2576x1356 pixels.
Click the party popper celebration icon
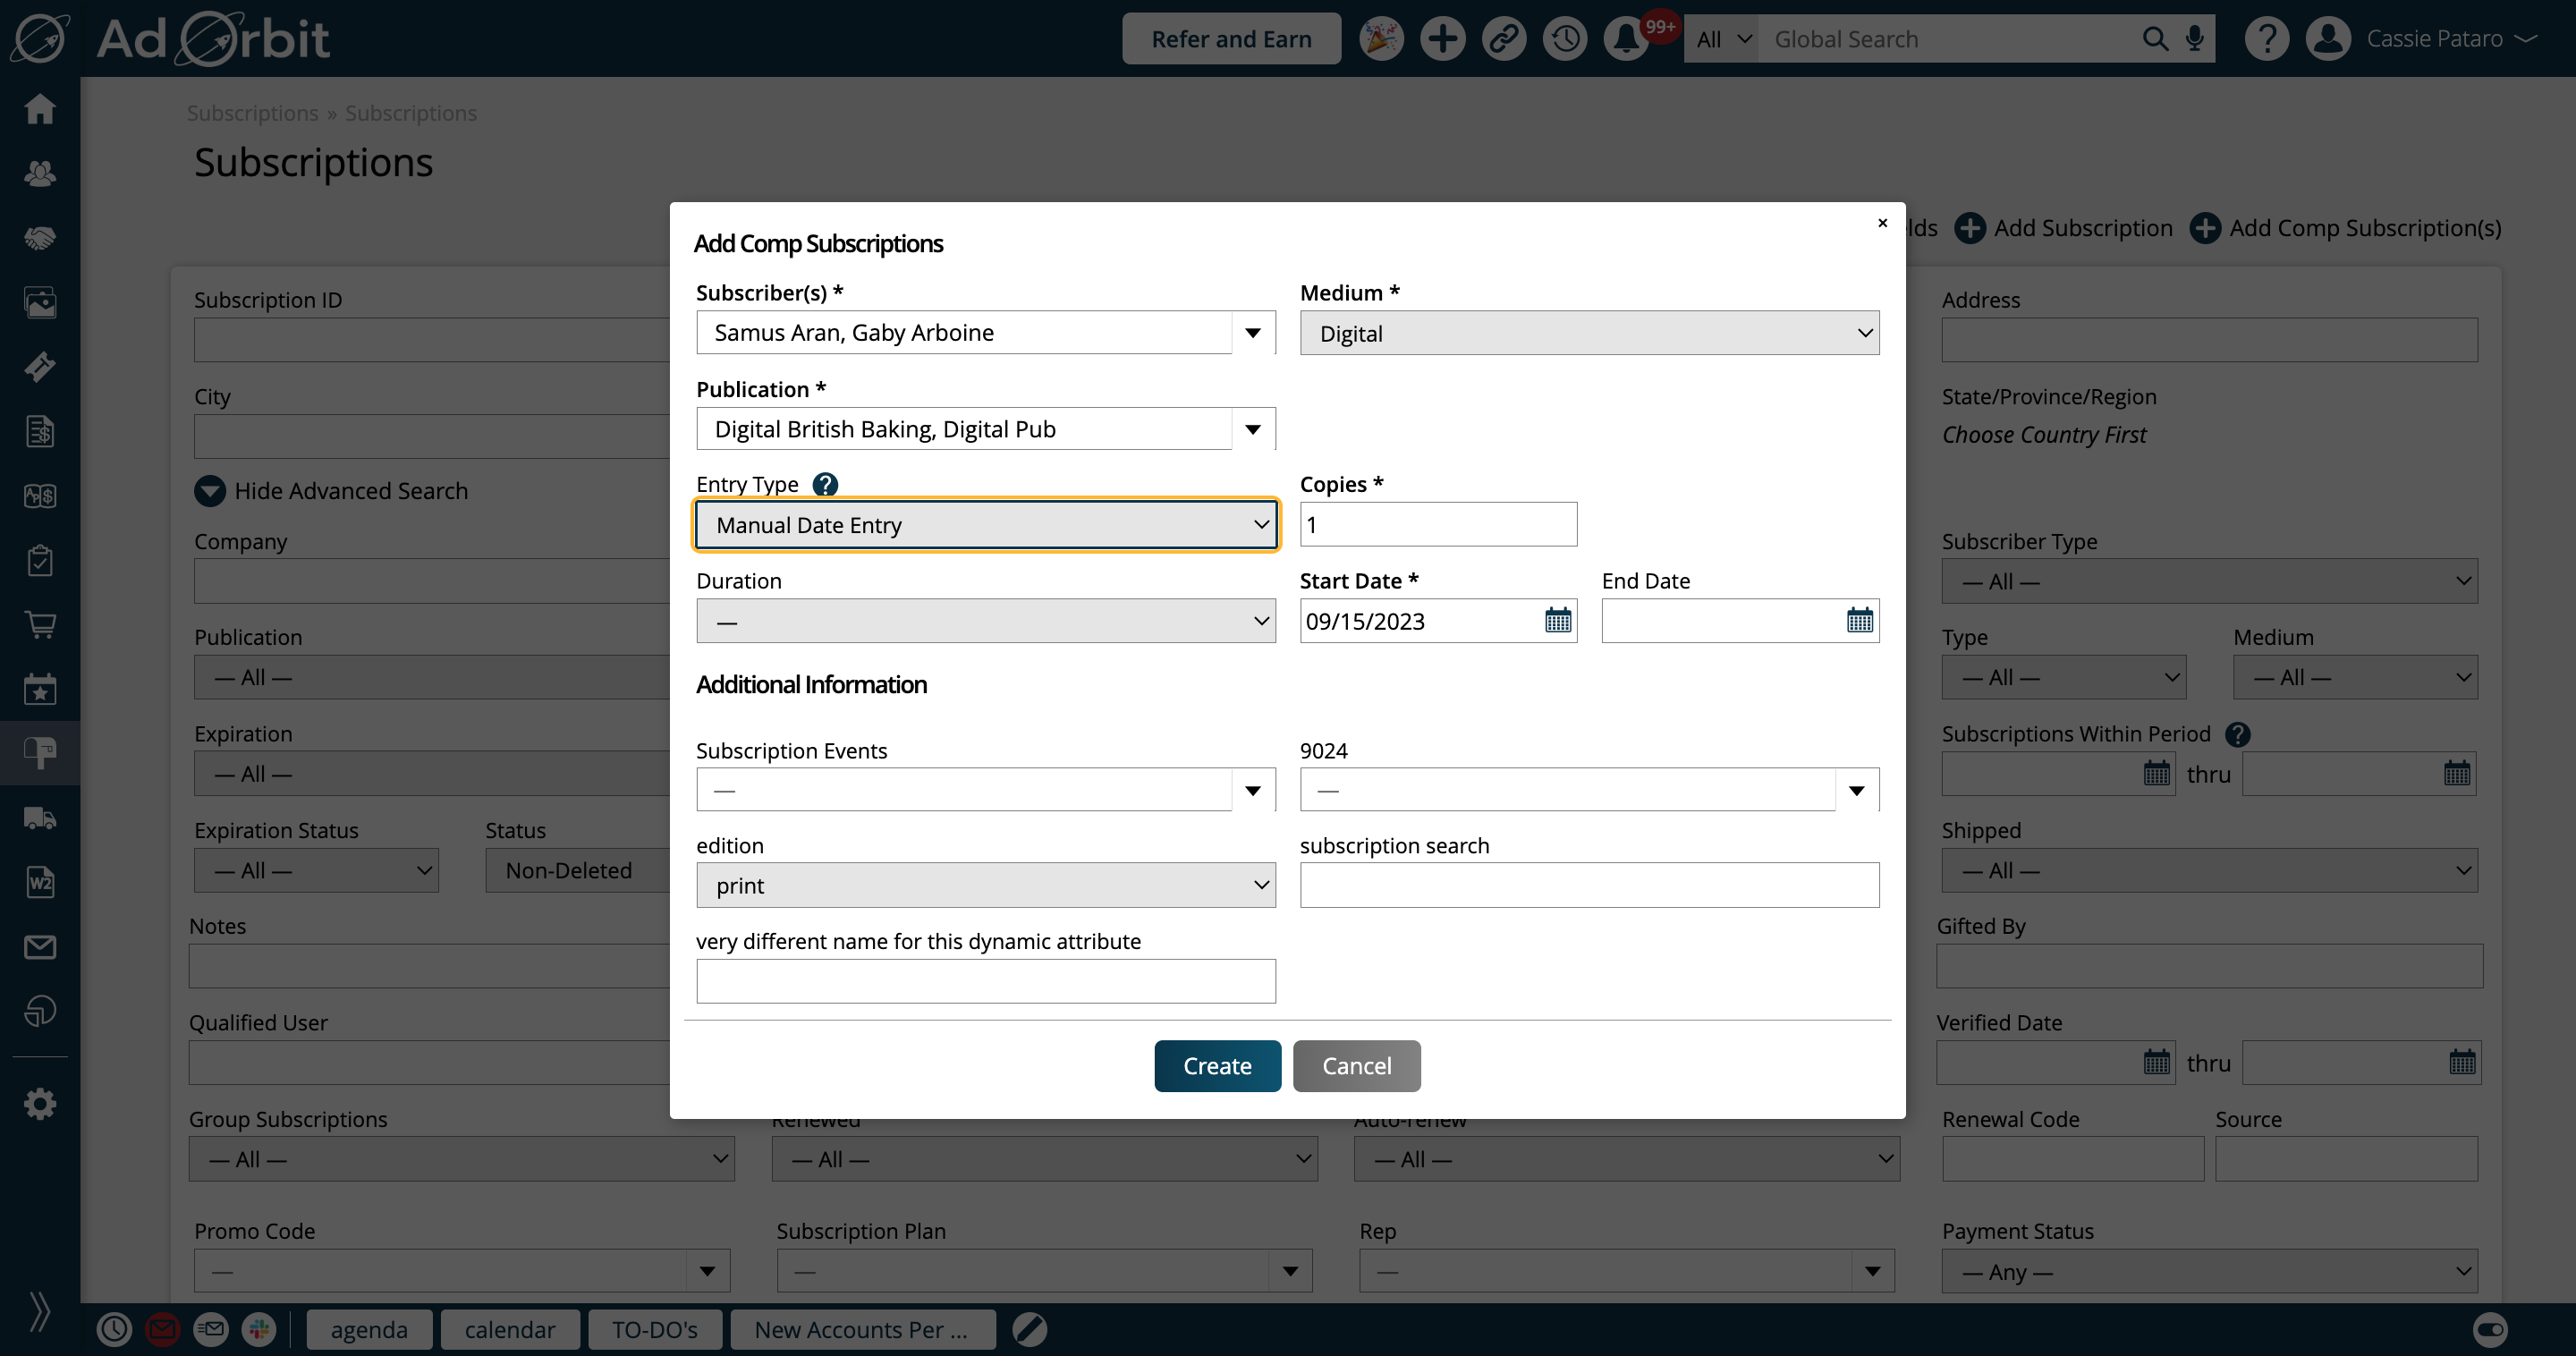[1381, 39]
